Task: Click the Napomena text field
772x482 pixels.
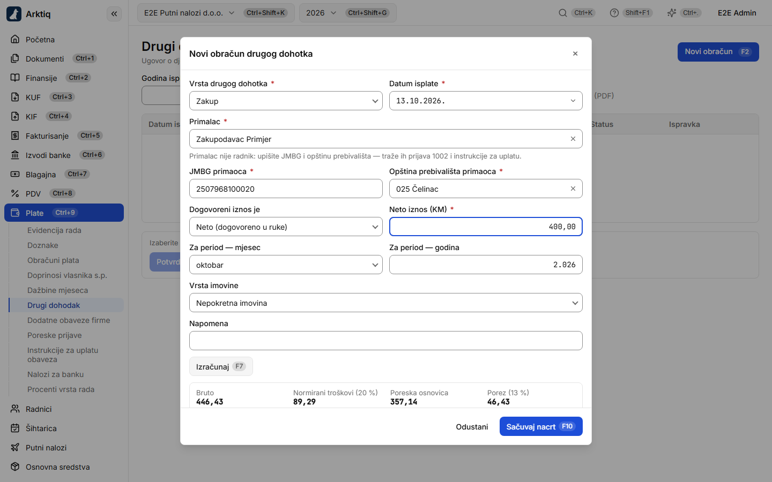Action: pyautogui.click(x=386, y=341)
